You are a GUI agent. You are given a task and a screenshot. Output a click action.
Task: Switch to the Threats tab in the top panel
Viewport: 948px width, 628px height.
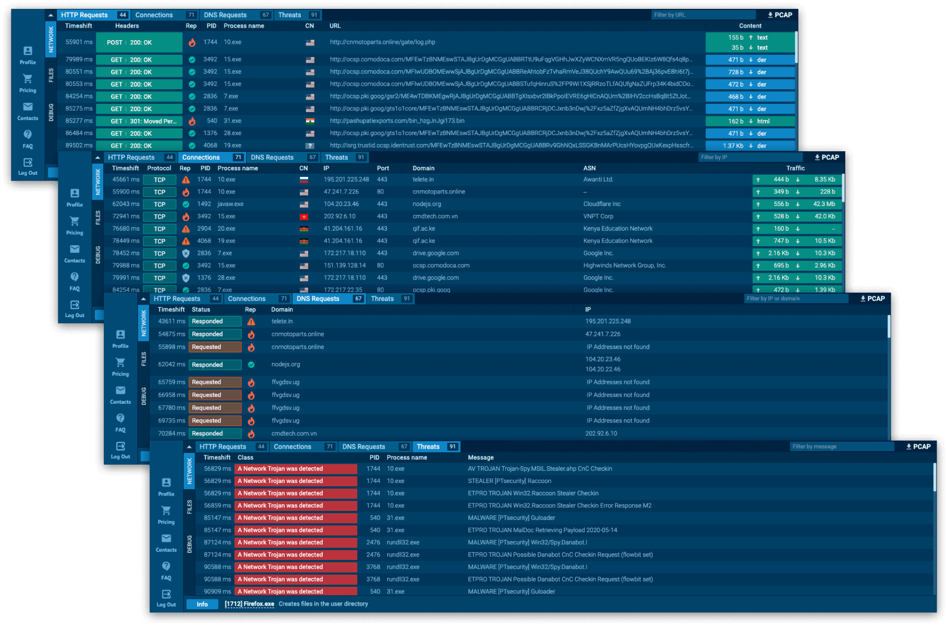(x=290, y=15)
